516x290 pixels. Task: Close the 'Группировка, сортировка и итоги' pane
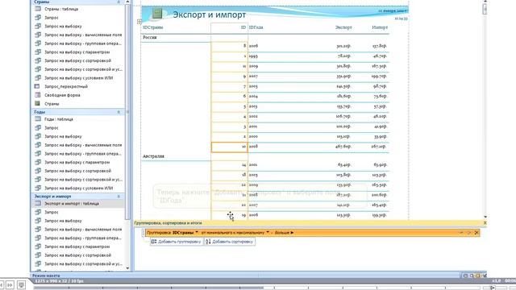click(x=485, y=223)
